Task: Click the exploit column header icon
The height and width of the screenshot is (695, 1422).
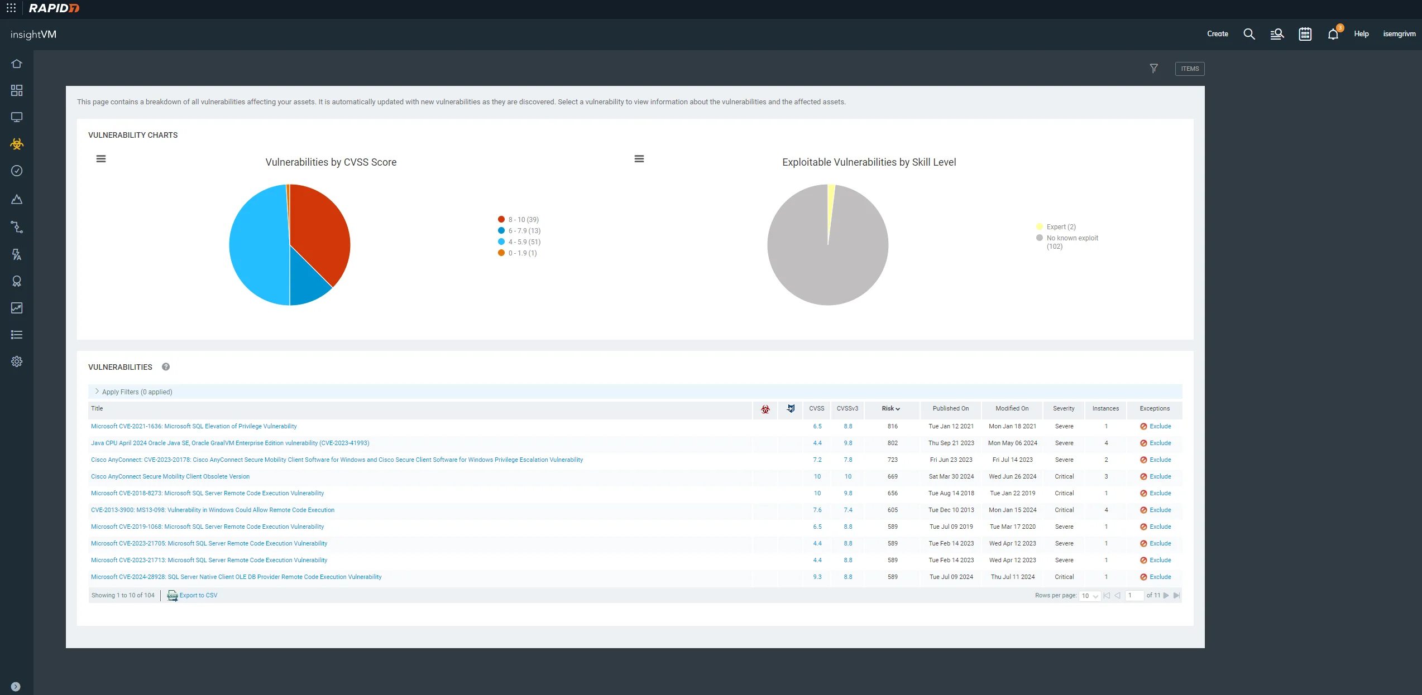Action: (791, 408)
